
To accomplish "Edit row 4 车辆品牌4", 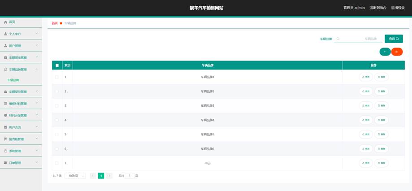I will click(x=366, y=120).
